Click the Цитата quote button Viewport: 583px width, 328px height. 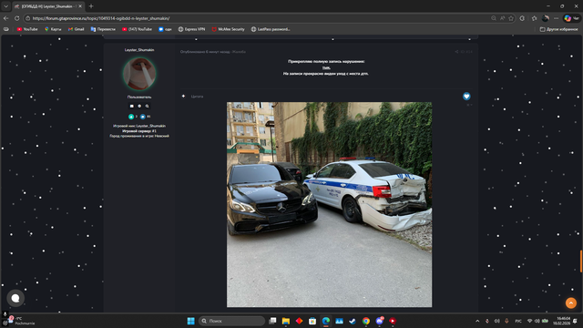coord(197,97)
